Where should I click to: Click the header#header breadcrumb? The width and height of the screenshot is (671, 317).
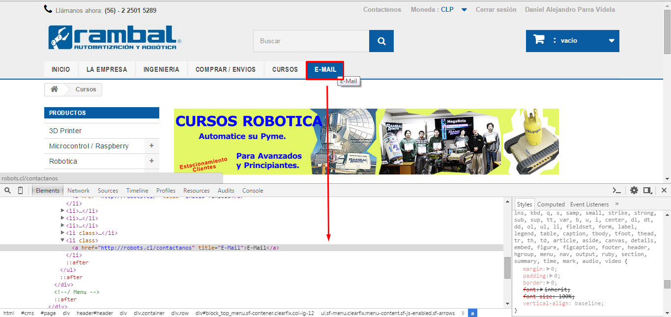tap(95, 313)
